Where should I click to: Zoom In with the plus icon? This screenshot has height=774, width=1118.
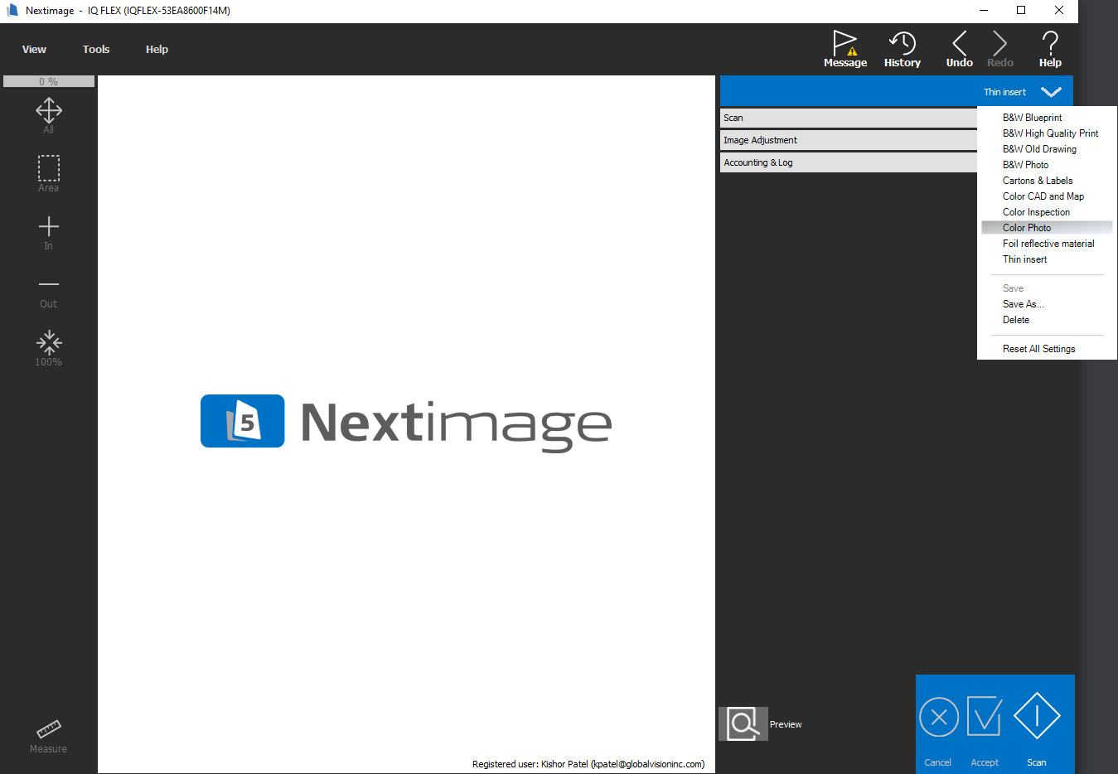coord(49,231)
